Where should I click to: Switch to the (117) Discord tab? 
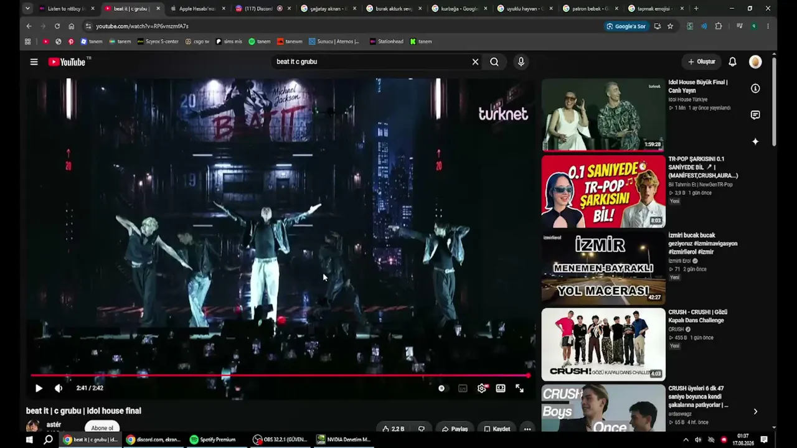262,9
